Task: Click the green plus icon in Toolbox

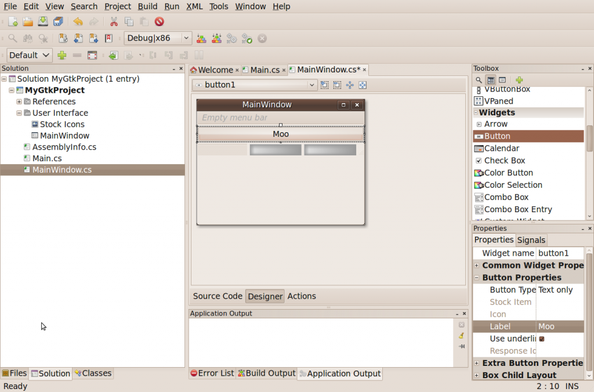Action: pos(519,80)
